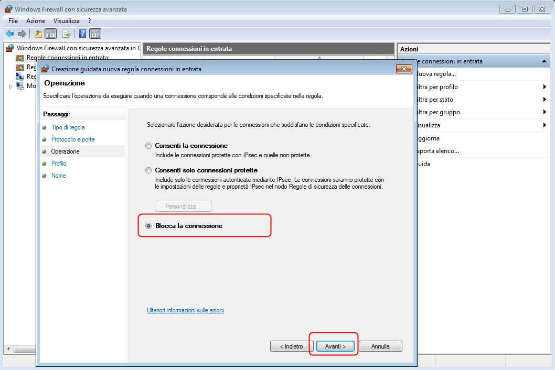
Task: Expand the Filtra per profilo submenu arrow
Action: pos(545,86)
